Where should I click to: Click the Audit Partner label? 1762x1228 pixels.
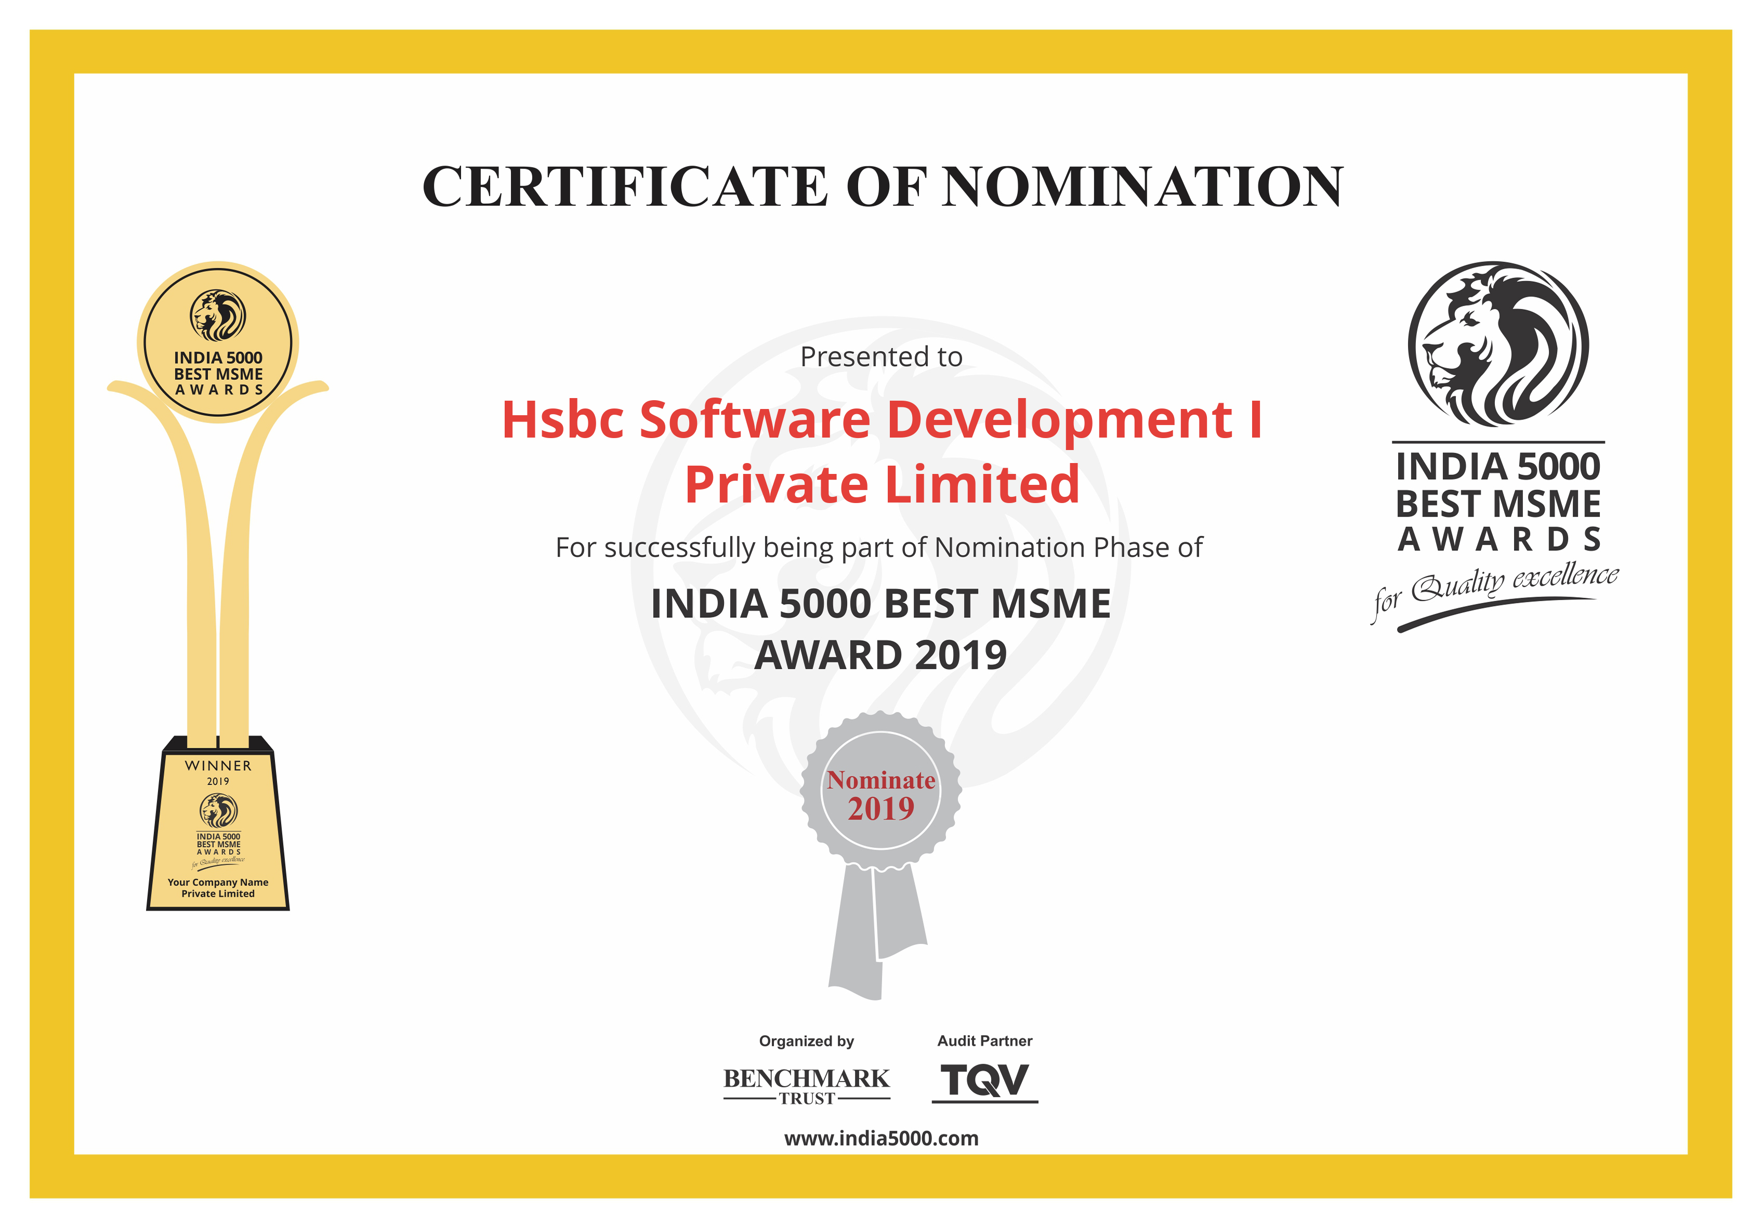(984, 1041)
